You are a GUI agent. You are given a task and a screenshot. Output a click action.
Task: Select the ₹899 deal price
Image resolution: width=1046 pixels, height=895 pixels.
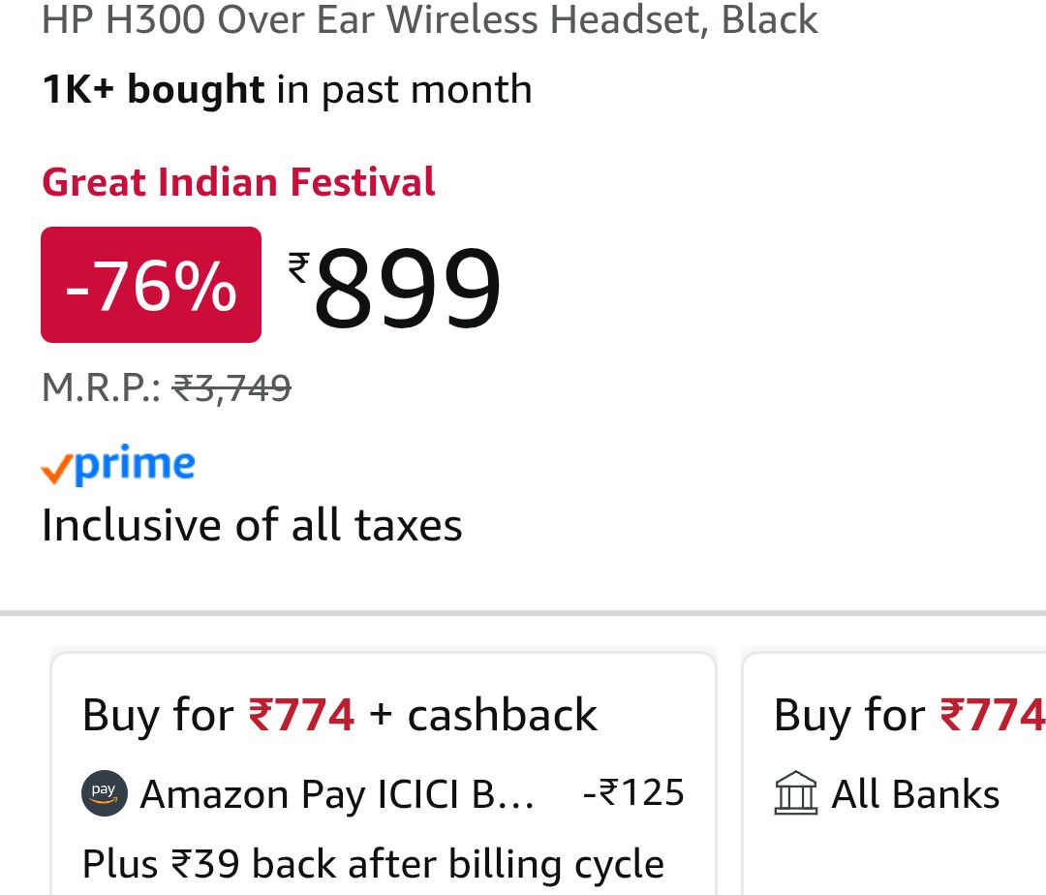coord(407,288)
